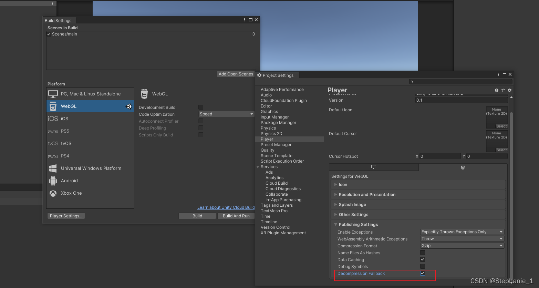Click the preset sliders icon in Player settings
Screen dimensions: 539x288
point(503,90)
